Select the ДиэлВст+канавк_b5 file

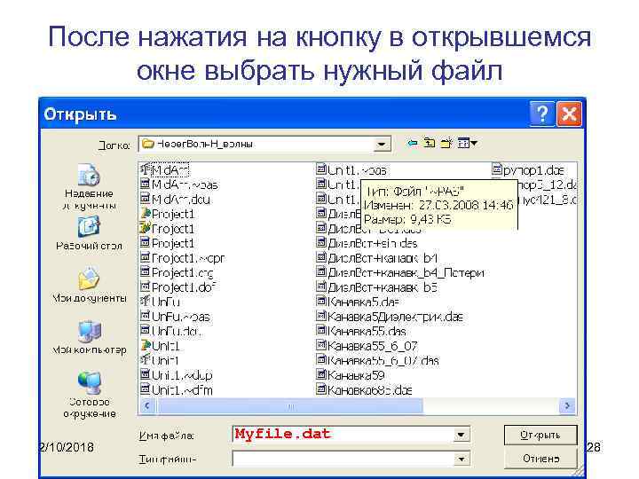377,287
